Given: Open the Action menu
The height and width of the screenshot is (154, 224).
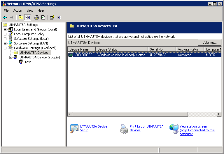Looking at the screenshot, I should [17, 10].
